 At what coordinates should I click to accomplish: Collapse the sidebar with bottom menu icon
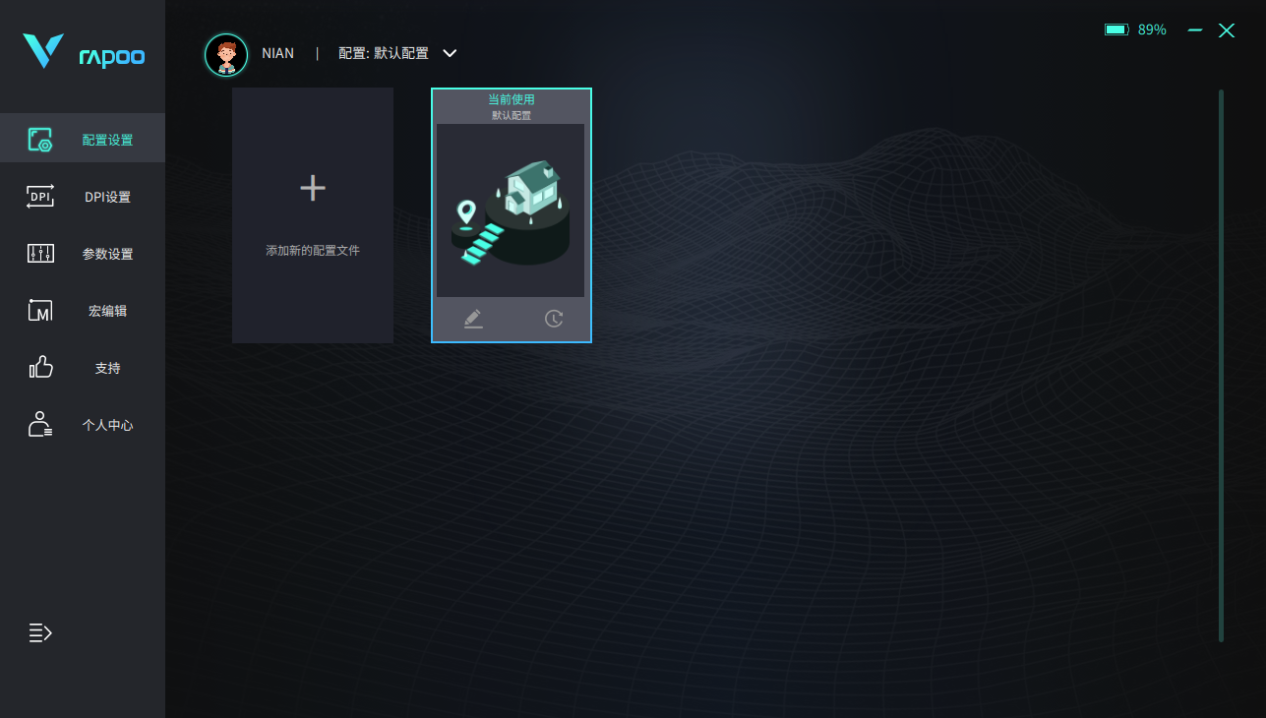40,633
